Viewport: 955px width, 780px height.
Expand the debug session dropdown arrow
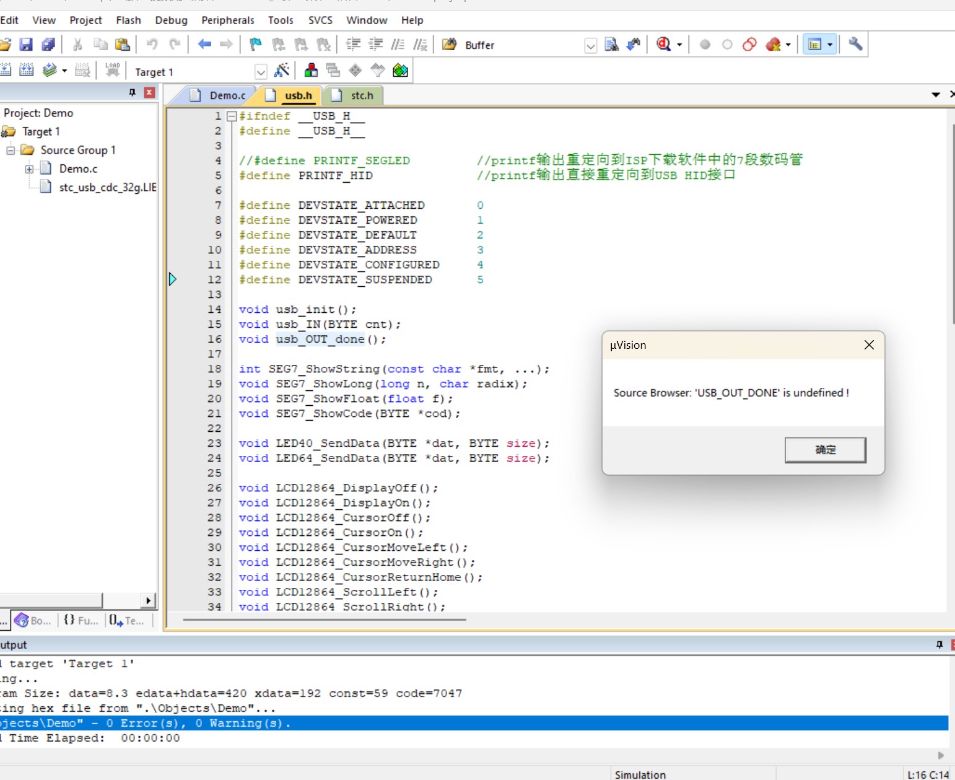[x=679, y=45]
